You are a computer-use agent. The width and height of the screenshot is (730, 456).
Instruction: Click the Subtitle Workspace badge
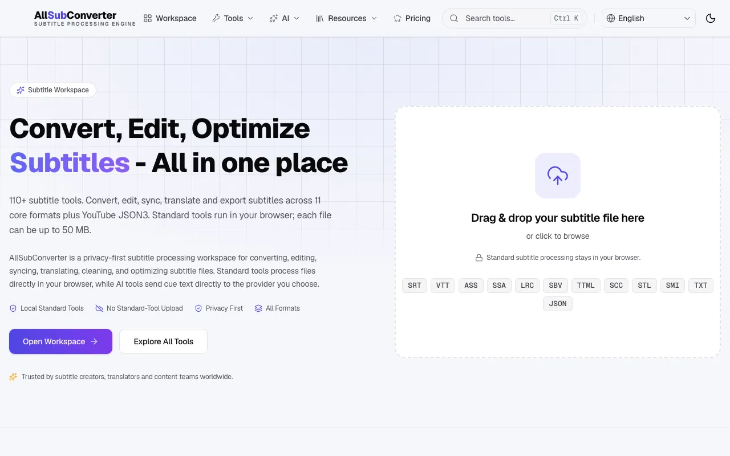(x=52, y=90)
